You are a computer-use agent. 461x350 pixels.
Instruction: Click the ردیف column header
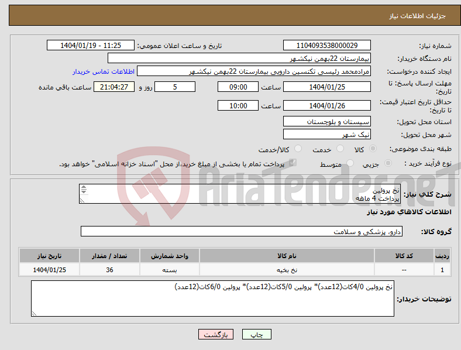pyautogui.click(x=442, y=256)
